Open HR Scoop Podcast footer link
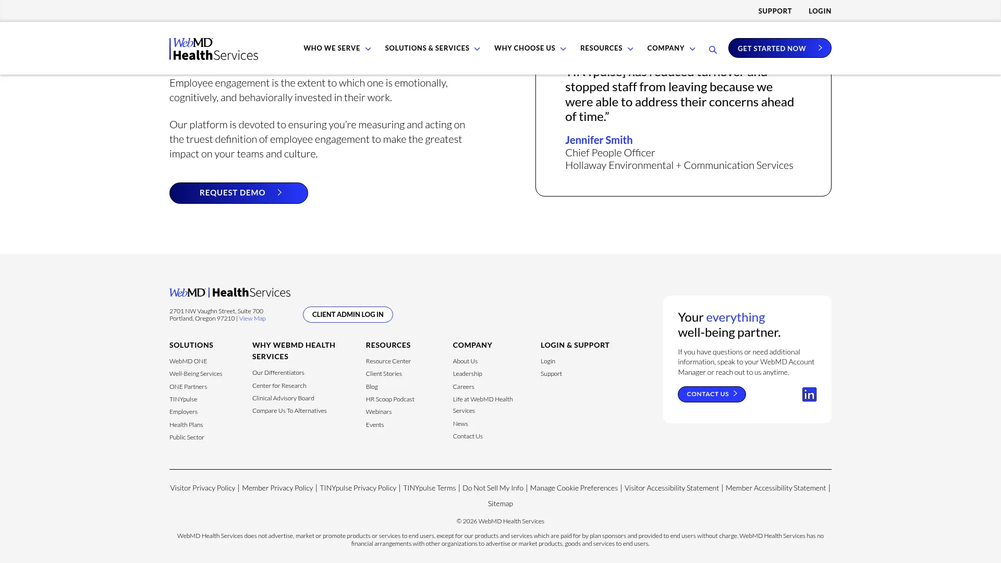1001x563 pixels. pyautogui.click(x=390, y=399)
